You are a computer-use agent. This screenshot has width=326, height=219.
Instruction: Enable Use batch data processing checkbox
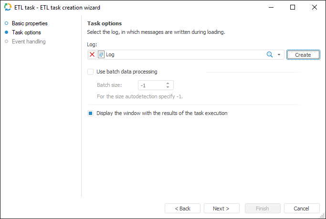pos(91,72)
